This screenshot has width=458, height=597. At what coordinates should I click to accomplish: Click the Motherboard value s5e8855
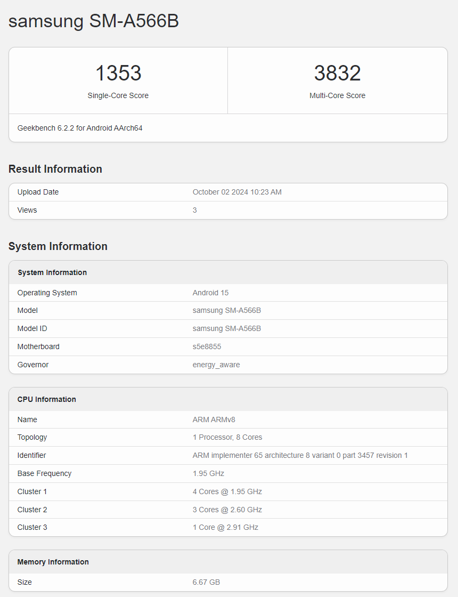pos(207,346)
